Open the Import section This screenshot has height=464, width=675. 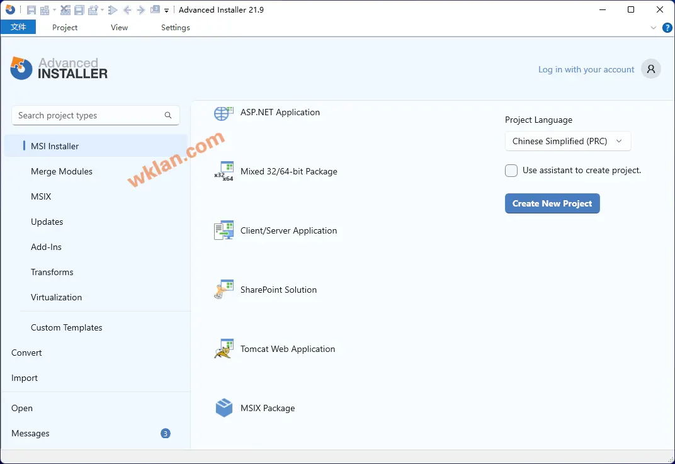[25, 378]
